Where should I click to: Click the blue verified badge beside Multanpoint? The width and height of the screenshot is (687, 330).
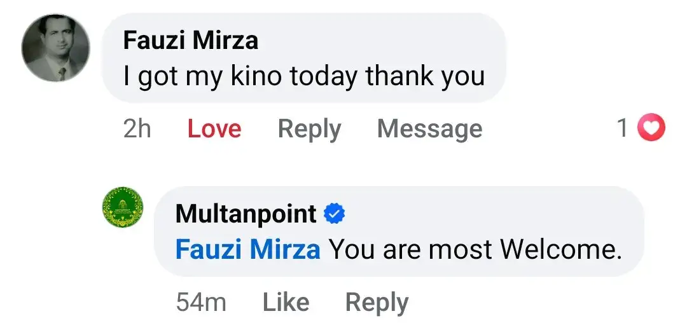(x=335, y=214)
